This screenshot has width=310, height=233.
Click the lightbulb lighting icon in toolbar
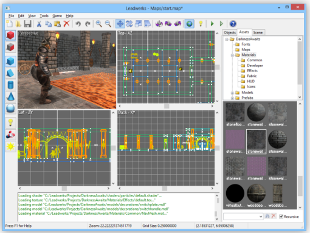pos(201,24)
